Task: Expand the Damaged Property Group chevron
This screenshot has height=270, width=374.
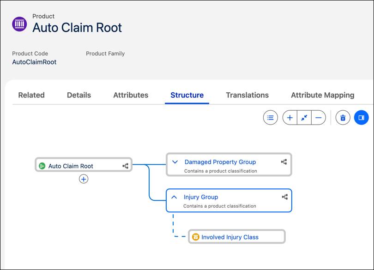Action: [x=175, y=162]
